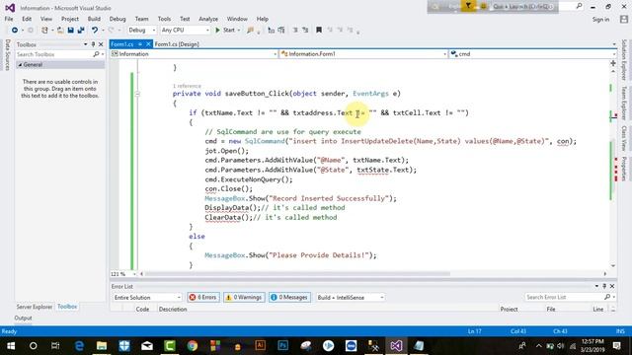Viewport: 632px width, 355px height.
Task: Toggle auto hide pin on Toolbox panel
Action: coord(93,44)
